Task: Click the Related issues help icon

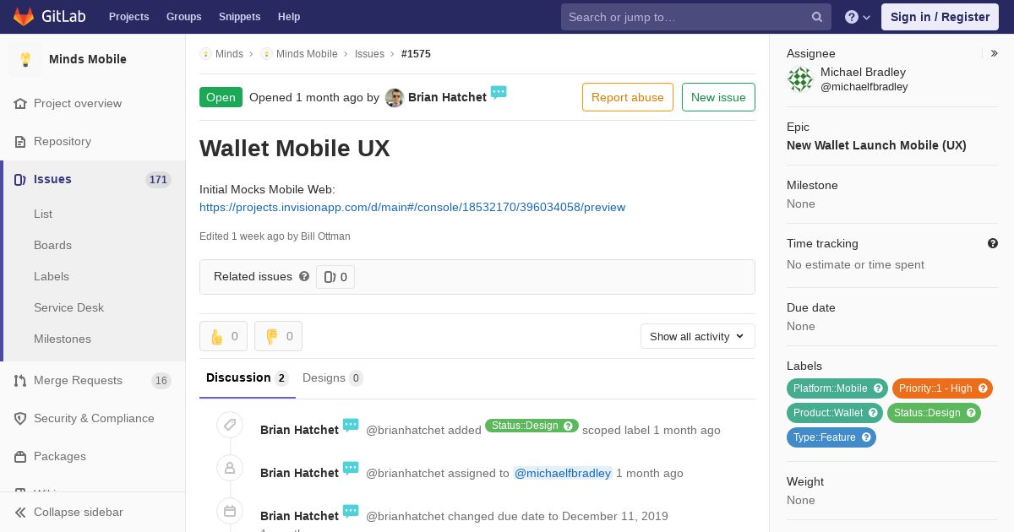Action: pos(304,276)
